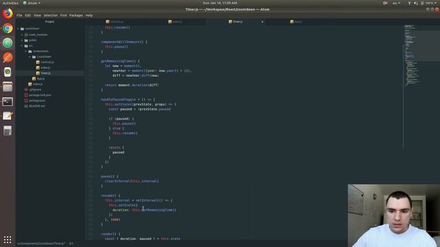Click the README.md file icon
Screen dimensions: 440x247
coord(26,106)
